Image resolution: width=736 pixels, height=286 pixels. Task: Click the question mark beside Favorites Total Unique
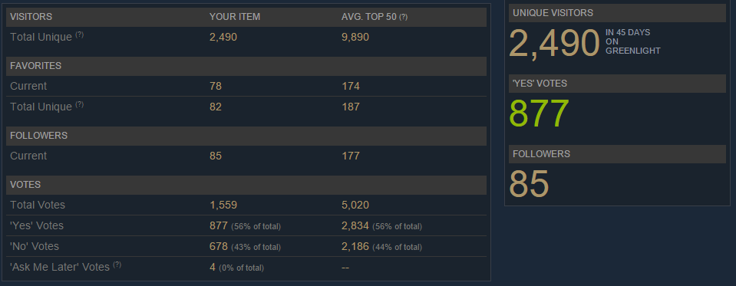(79, 104)
